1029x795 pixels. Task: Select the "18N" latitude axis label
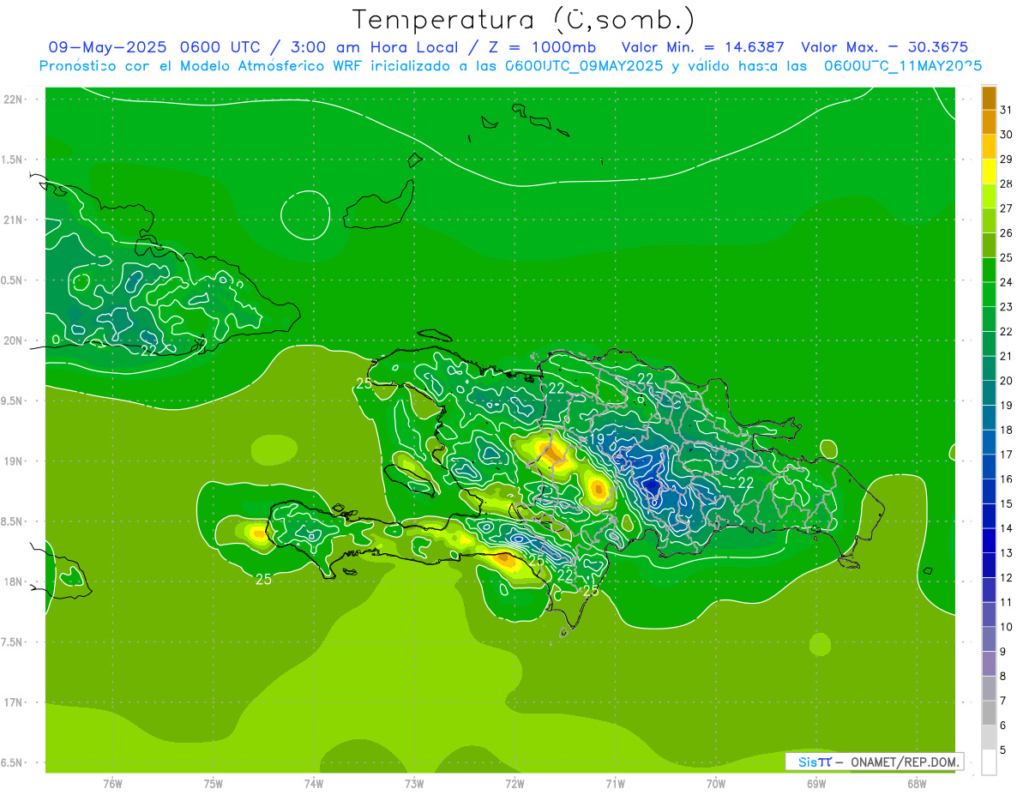click(x=15, y=582)
